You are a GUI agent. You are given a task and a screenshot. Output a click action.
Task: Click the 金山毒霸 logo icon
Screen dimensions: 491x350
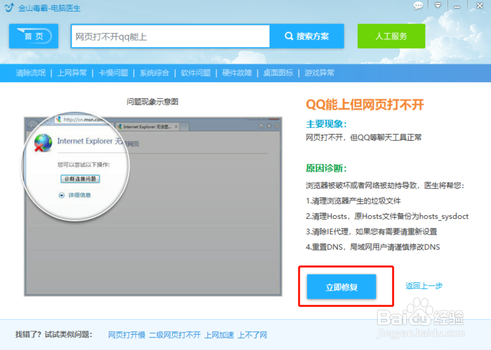pyautogui.click(x=8, y=7)
